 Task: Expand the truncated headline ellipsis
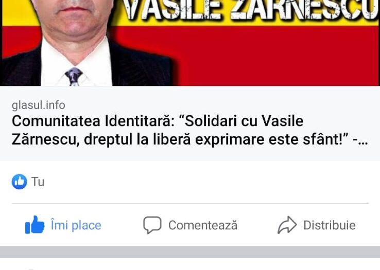coord(363,140)
